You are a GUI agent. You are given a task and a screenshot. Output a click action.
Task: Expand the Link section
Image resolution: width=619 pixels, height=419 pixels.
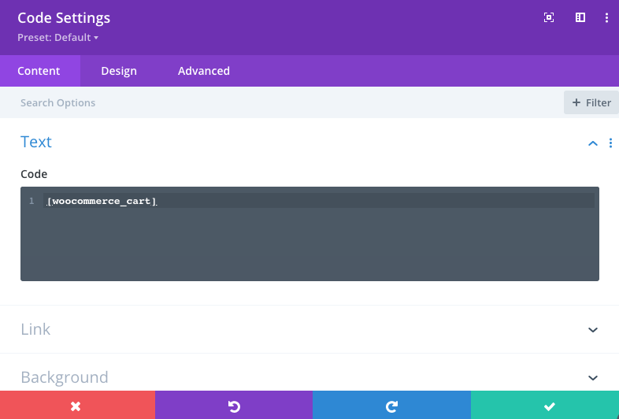click(309, 329)
